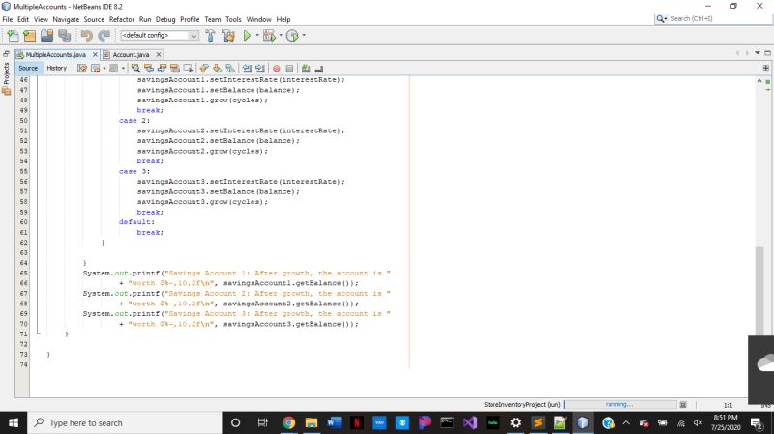The width and height of the screenshot is (774, 434).
Task: Start macro recording with the red circle icon
Action: click(277, 69)
